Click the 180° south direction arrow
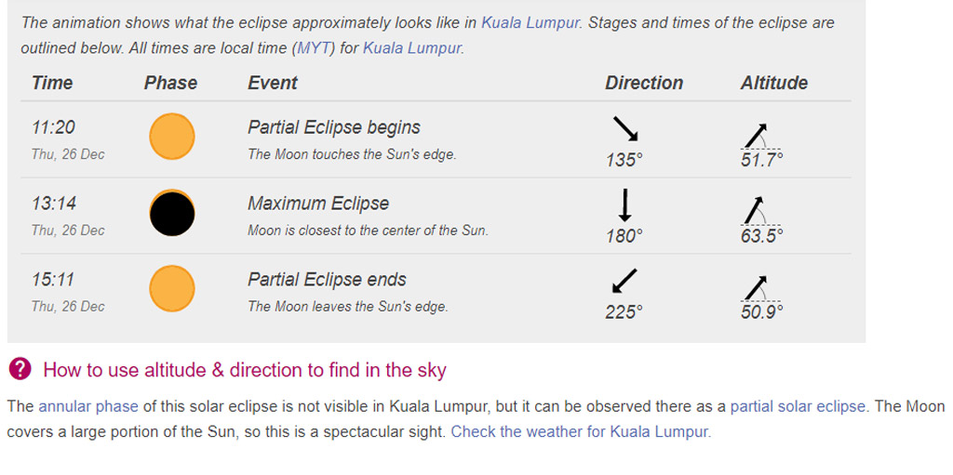 (625, 205)
